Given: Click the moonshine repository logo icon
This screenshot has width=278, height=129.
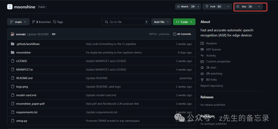Looking at the screenshot, I should click(10, 7).
